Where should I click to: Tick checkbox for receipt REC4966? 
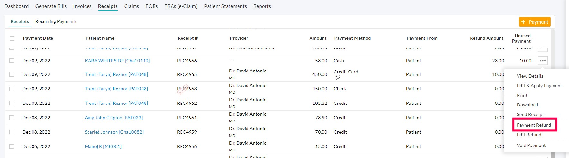point(12,61)
